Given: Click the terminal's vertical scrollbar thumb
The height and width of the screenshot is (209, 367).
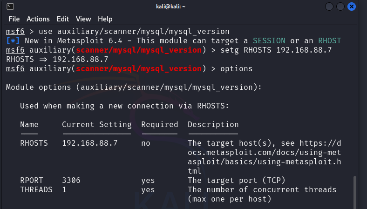Looking at the screenshot, I should [x=355, y=191].
